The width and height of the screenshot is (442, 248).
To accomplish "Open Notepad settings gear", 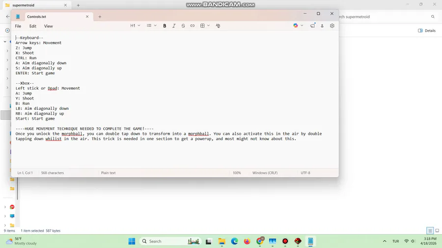I will (332, 26).
